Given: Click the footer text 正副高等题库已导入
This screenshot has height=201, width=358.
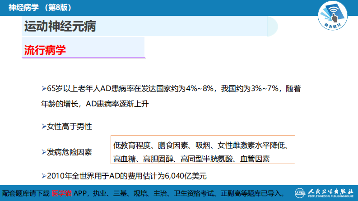Looking at the screenshot, I should 251,193.
